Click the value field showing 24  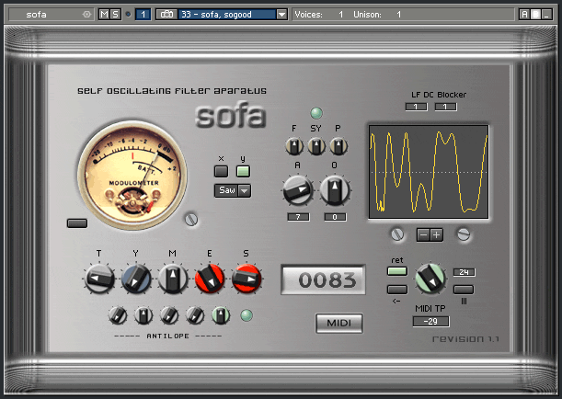click(465, 272)
